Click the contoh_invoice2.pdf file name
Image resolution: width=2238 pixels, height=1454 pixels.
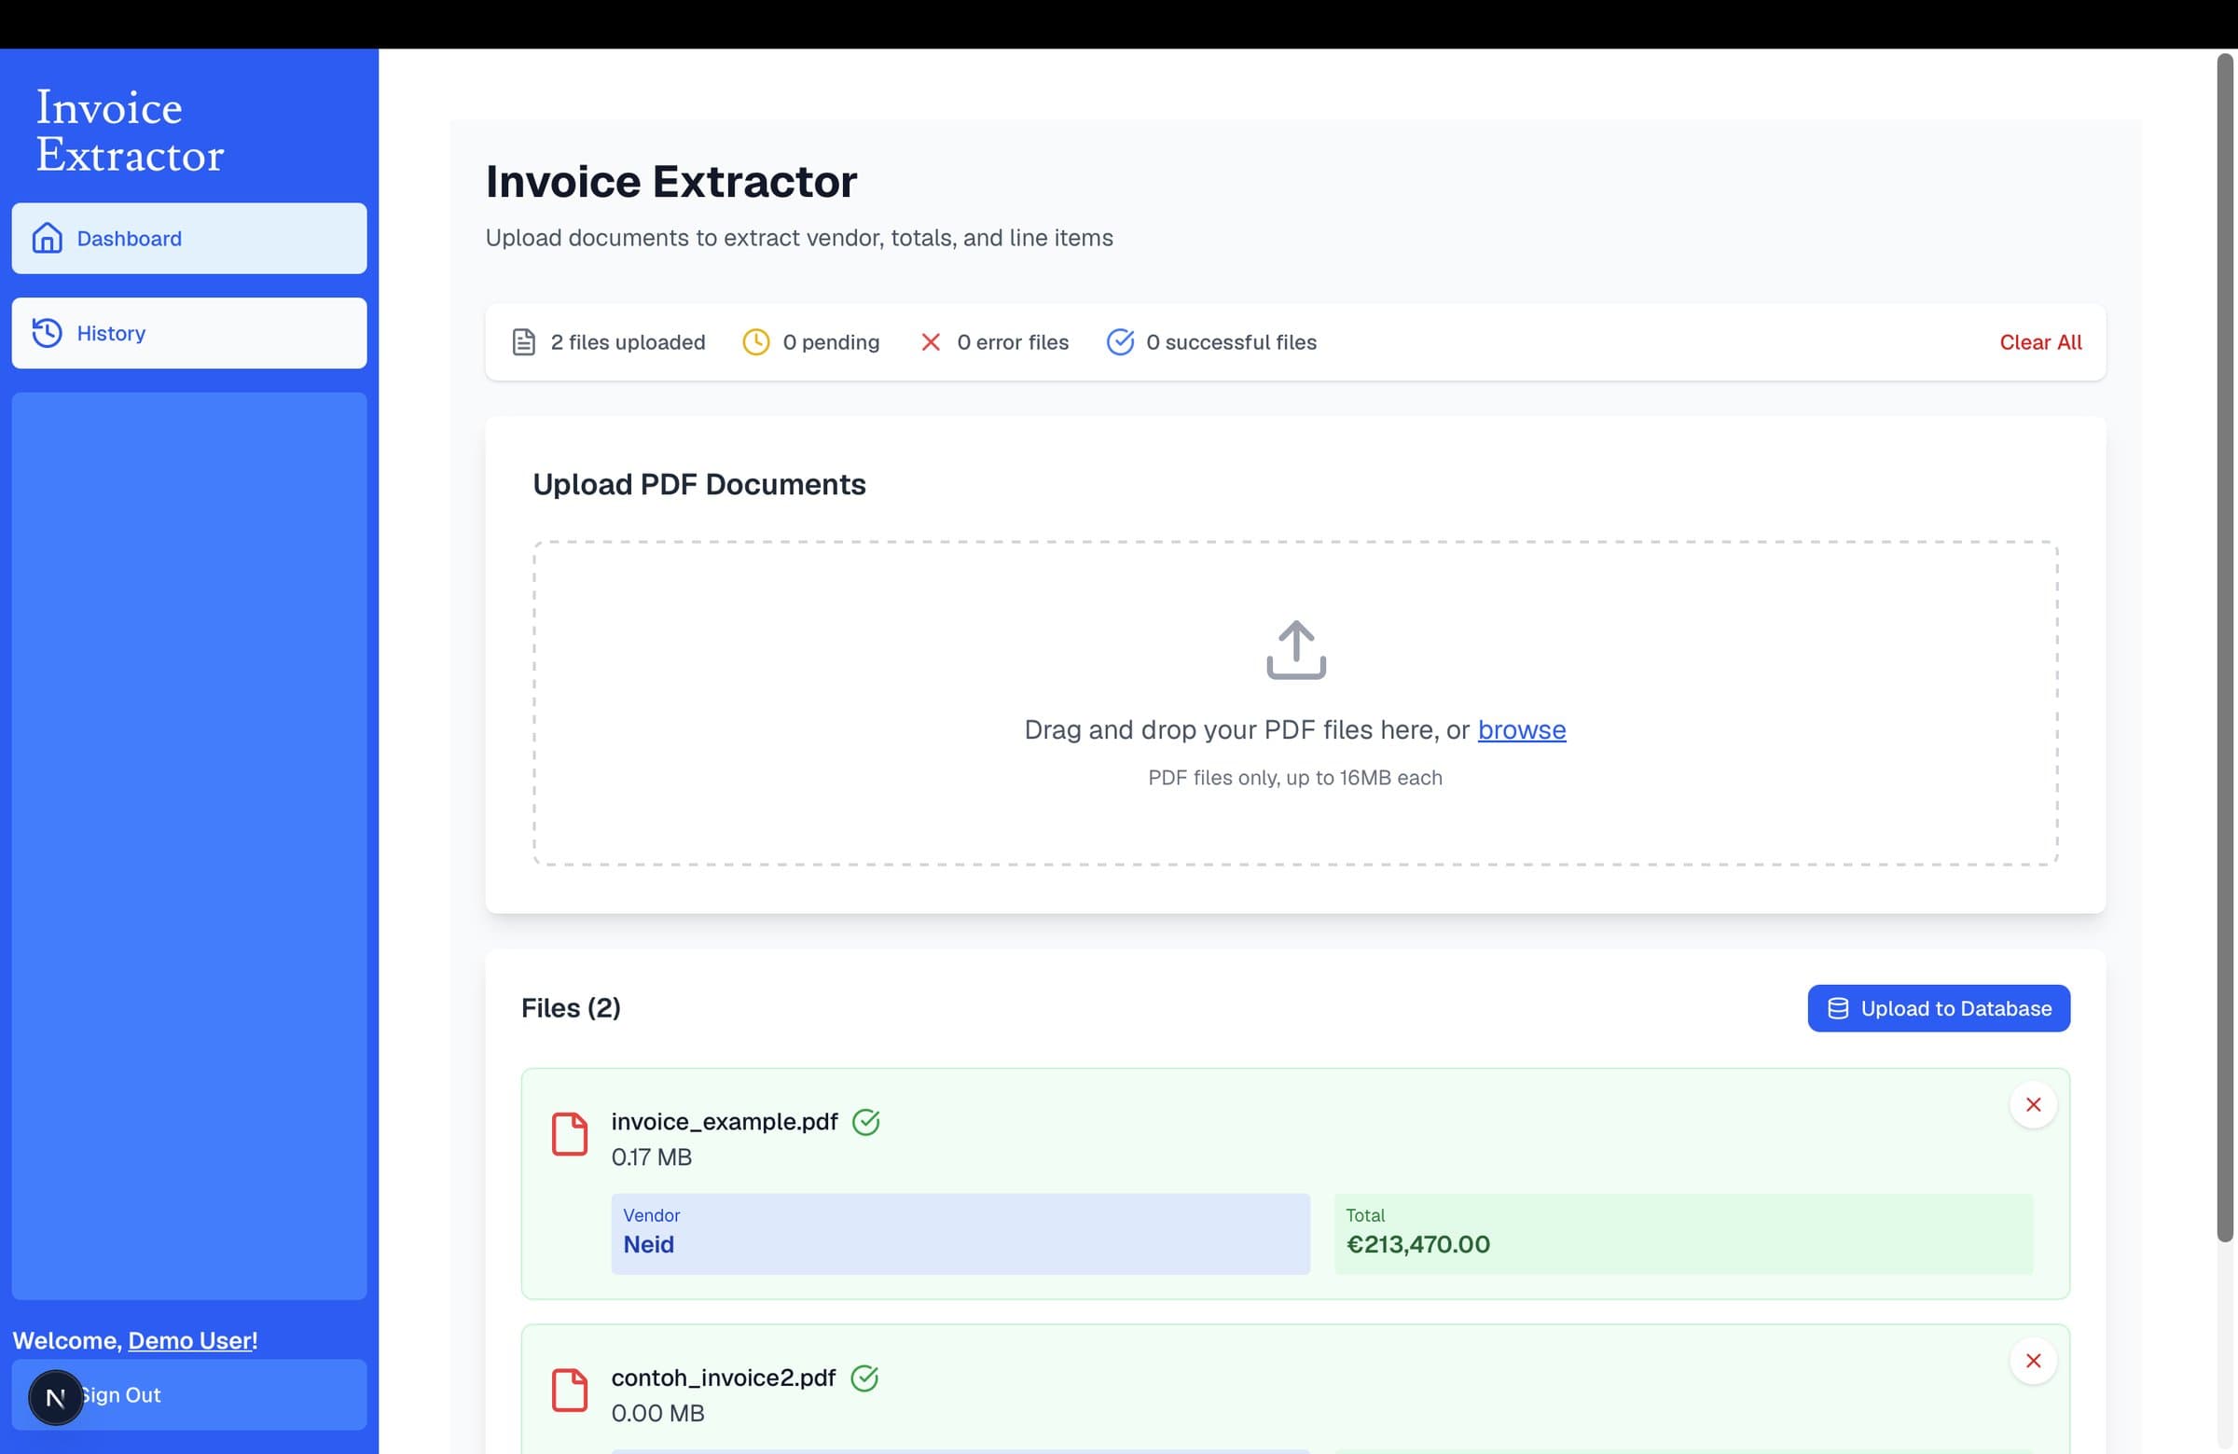[723, 1378]
